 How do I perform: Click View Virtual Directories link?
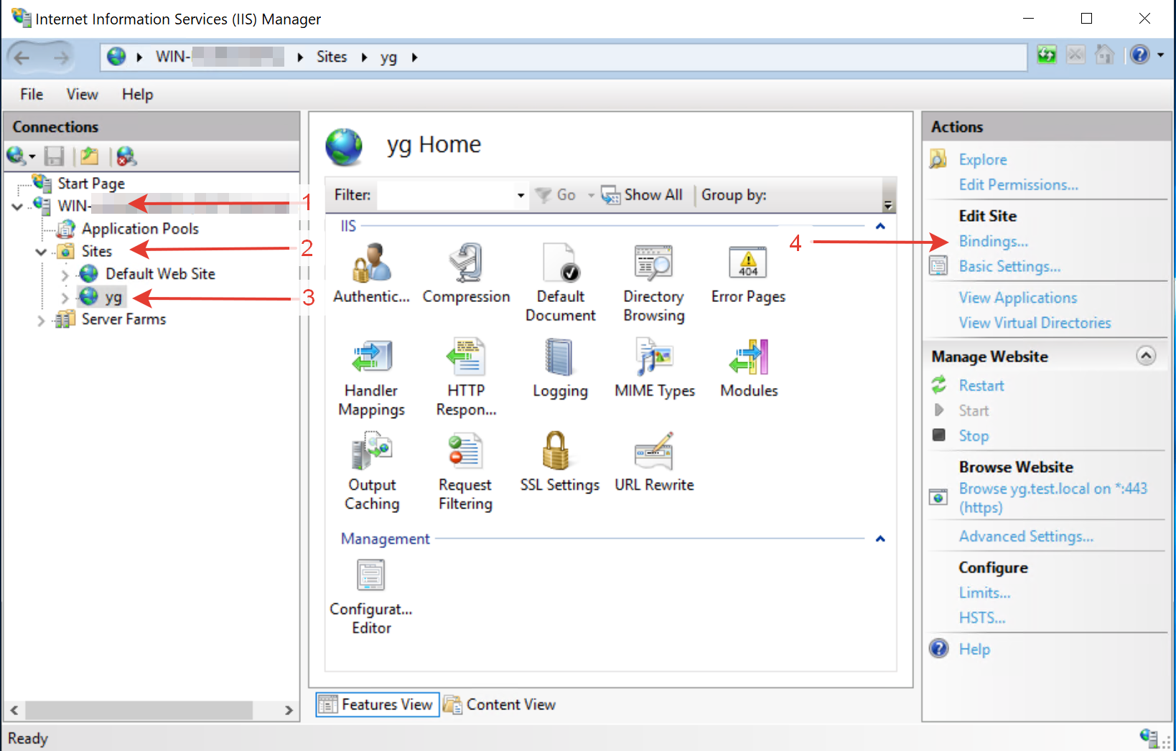point(1035,322)
